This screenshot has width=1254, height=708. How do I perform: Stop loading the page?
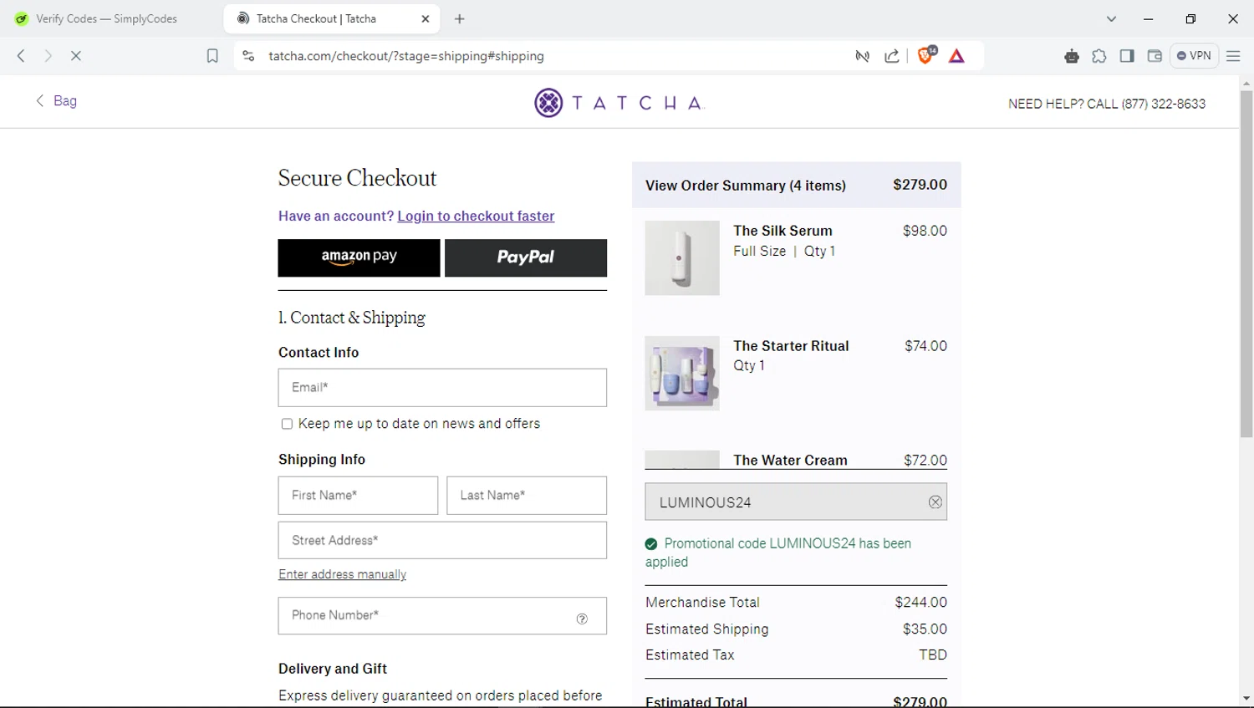click(76, 56)
